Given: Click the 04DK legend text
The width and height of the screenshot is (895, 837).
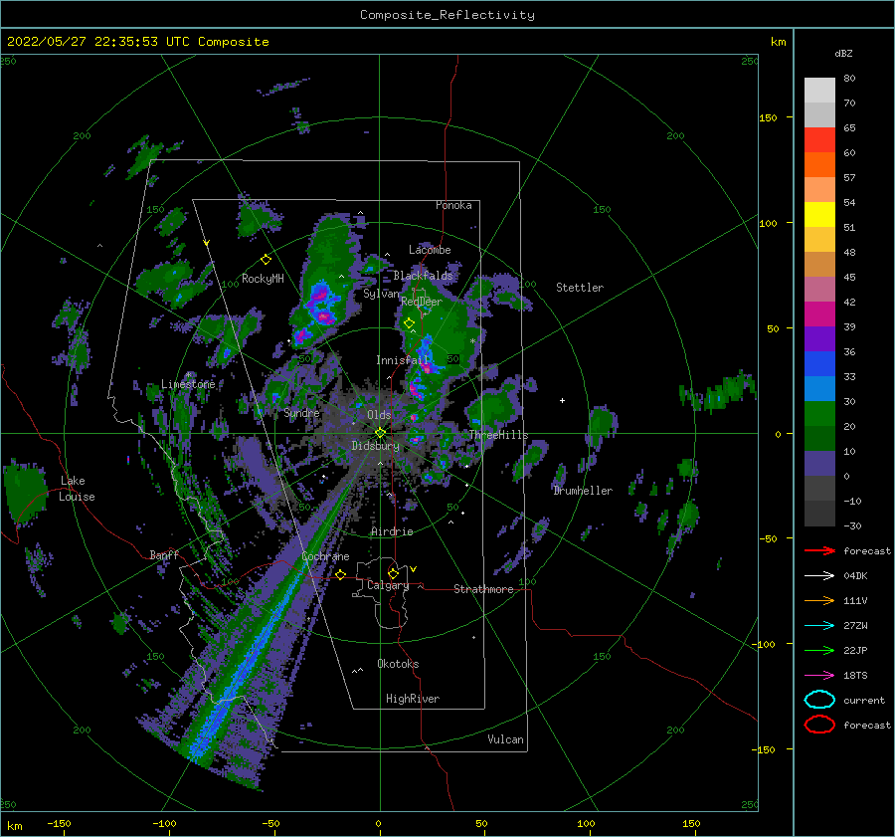Looking at the screenshot, I should (855, 575).
